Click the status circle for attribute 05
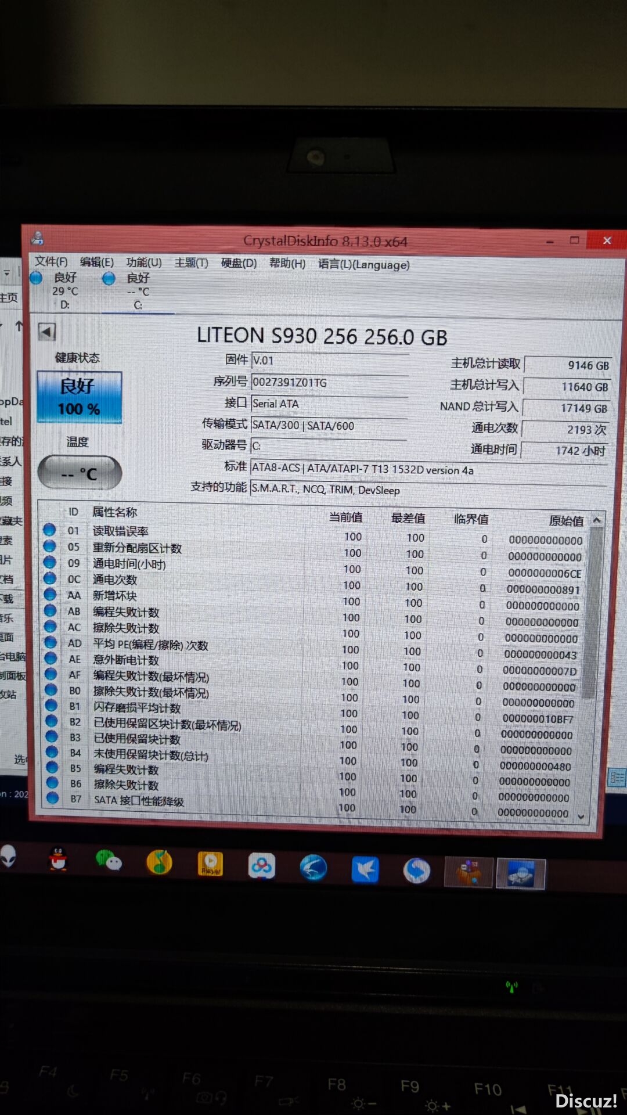 click(x=49, y=546)
